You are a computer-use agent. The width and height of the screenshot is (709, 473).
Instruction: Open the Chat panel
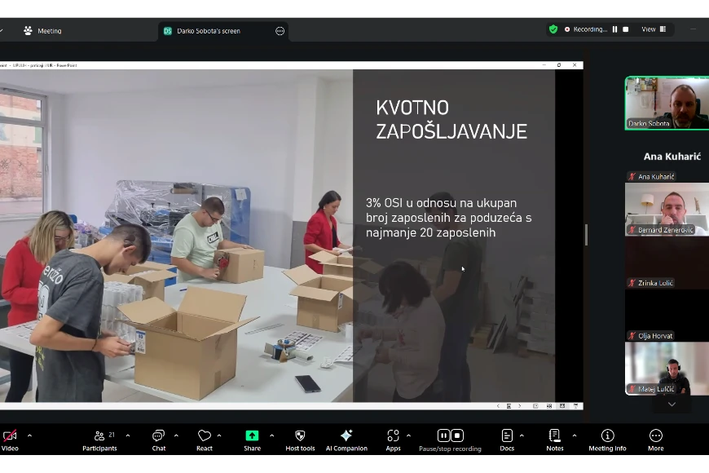coord(158,439)
